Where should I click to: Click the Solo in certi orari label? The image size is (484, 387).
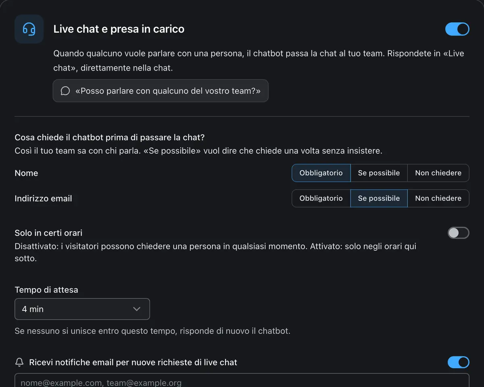(x=48, y=233)
